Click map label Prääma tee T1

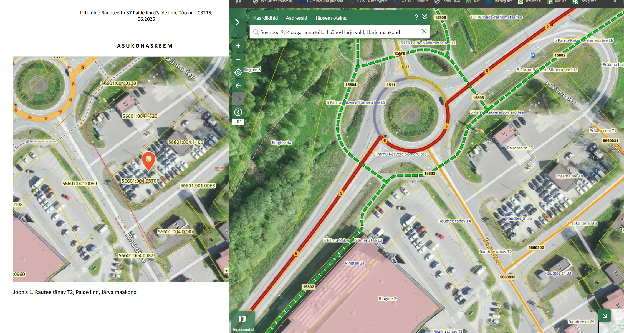603,131
